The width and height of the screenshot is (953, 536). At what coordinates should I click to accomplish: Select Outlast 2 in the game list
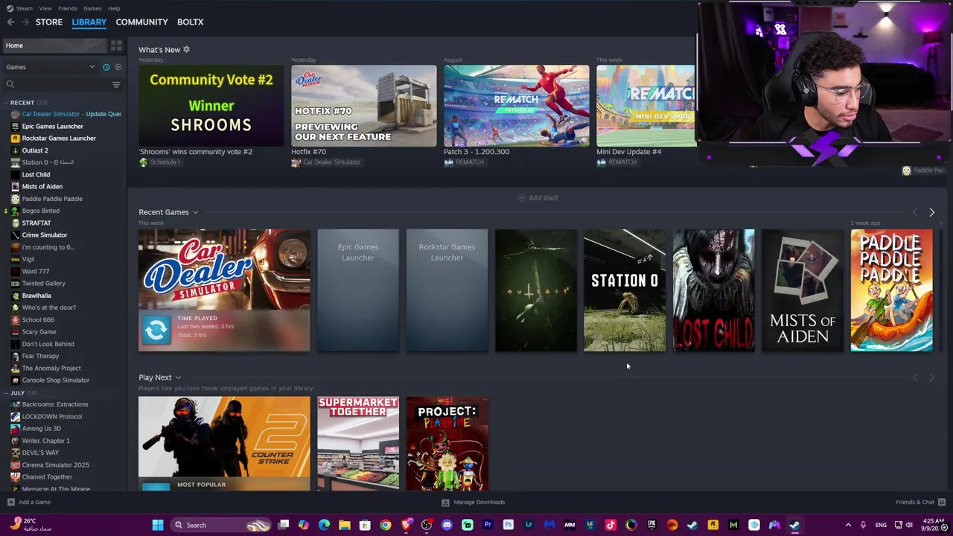35,150
